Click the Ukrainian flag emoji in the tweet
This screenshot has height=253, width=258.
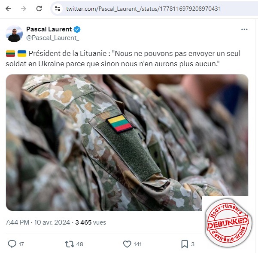coord(22,54)
